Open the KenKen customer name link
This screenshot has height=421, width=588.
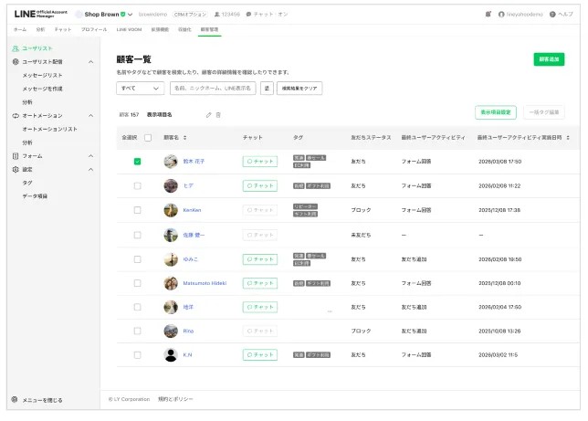pyautogui.click(x=192, y=210)
